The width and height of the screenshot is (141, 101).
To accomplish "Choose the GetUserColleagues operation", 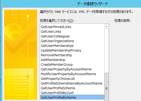I will coord(72,36).
